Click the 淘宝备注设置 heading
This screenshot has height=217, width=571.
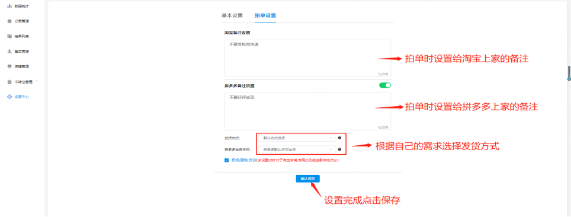point(237,33)
